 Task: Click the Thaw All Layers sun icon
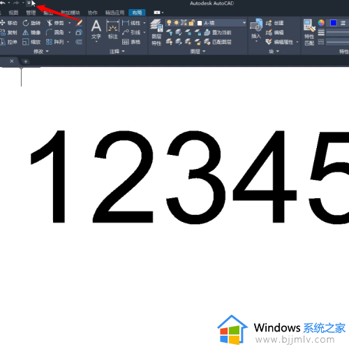pyautogui.click(x=188, y=42)
